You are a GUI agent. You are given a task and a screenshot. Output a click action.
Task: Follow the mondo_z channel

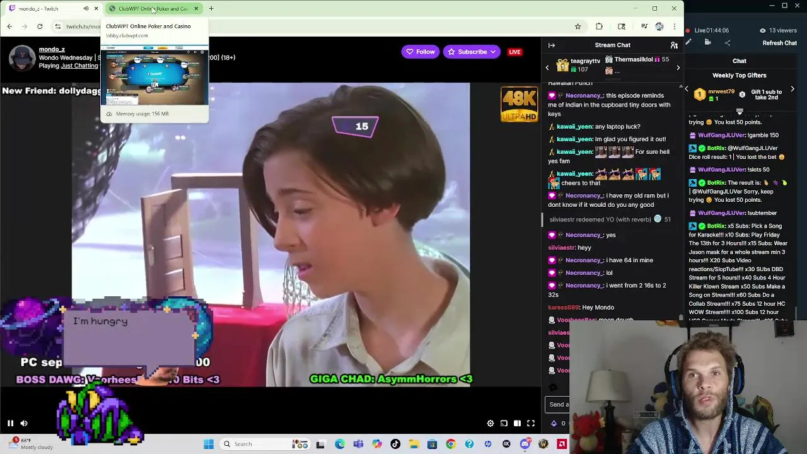tap(420, 52)
